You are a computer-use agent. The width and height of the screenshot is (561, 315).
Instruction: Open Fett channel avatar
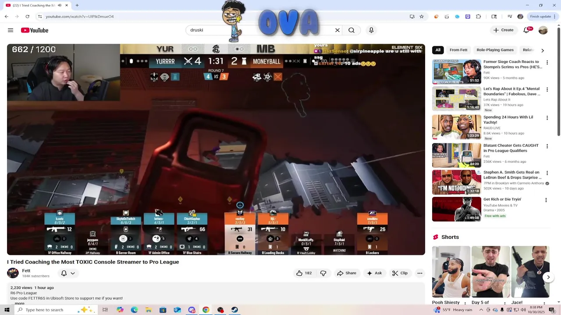(13, 273)
